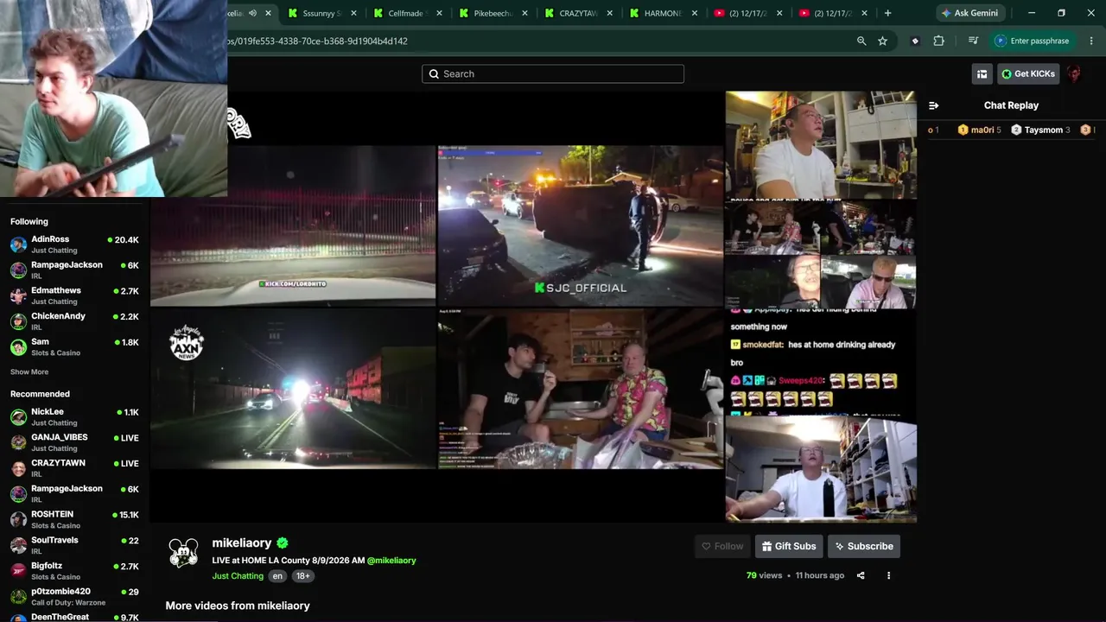
Task: Close the HARMONE tab
Action: [x=696, y=13]
